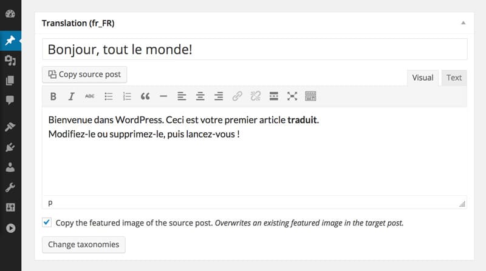
Task: Switch to the Visual editor tab
Action: 423,78
